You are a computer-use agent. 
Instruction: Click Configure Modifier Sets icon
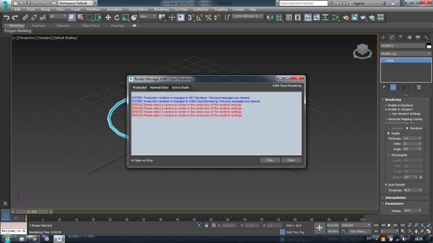pyautogui.click(x=419, y=87)
